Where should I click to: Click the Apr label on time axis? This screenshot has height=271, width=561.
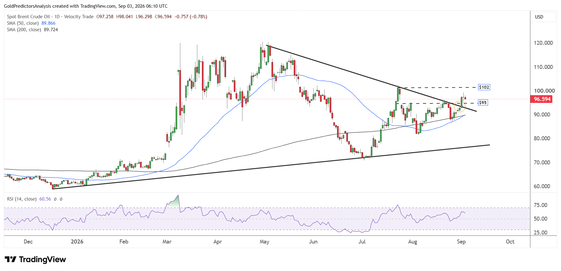click(x=218, y=242)
